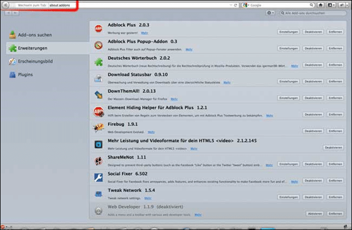Screen dimensions: 352x230
Task: Click the Social Fixer wrench icon
Action: 98,178
